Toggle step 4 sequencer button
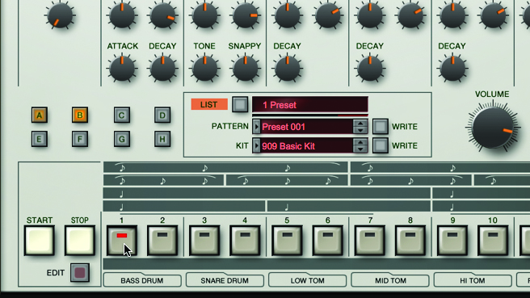The image size is (530, 298). pyautogui.click(x=245, y=241)
